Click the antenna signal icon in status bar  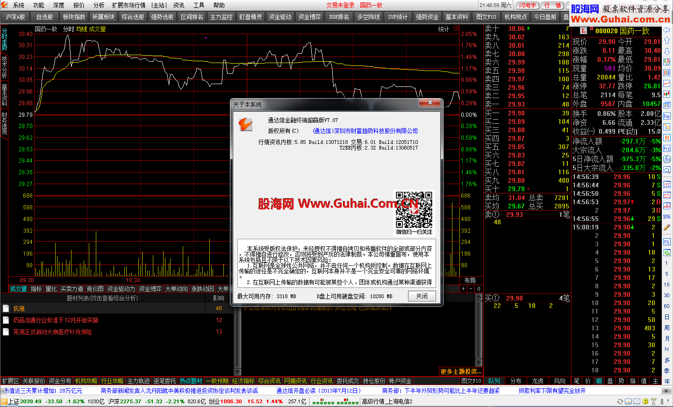[x=653, y=401]
